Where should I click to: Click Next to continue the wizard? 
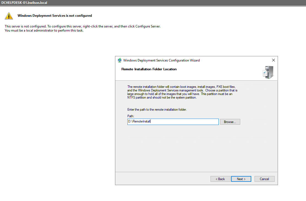click(x=241, y=179)
